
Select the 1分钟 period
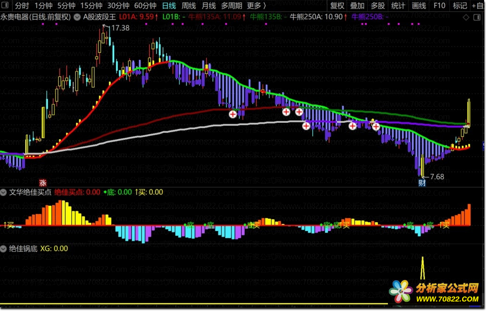pos(43,6)
